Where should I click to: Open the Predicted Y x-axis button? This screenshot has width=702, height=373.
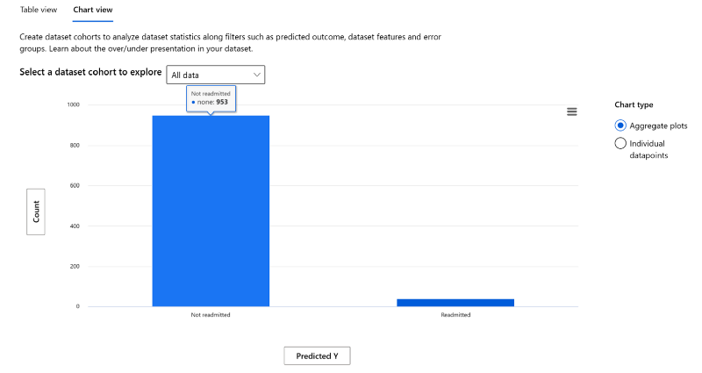pos(317,356)
